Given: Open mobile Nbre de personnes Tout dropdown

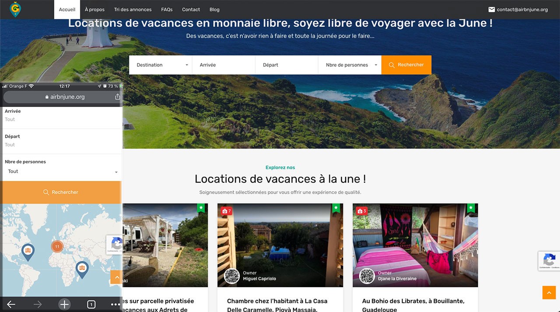Looking at the screenshot, I should coord(62,172).
